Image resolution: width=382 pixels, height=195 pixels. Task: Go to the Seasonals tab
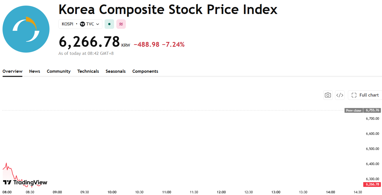tap(115, 71)
